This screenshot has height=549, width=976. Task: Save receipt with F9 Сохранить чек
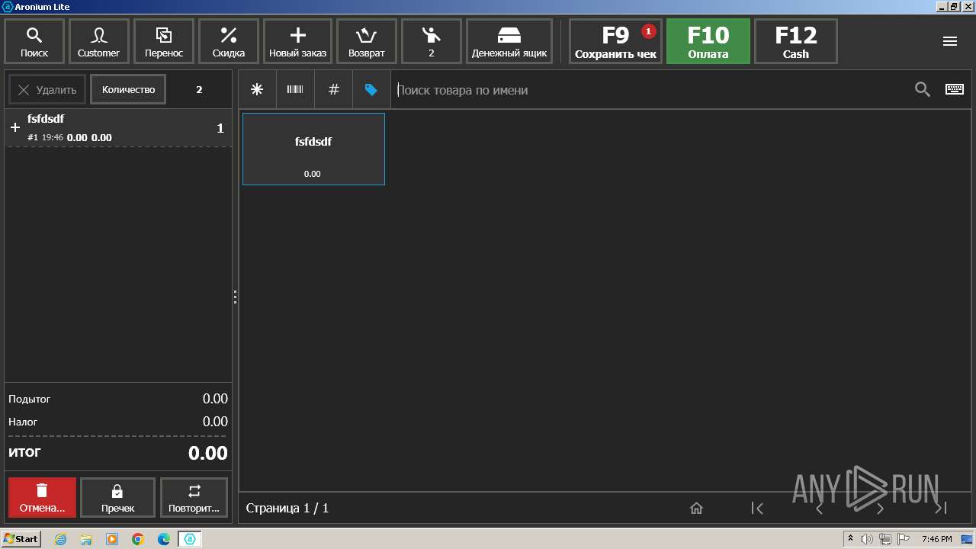click(615, 41)
